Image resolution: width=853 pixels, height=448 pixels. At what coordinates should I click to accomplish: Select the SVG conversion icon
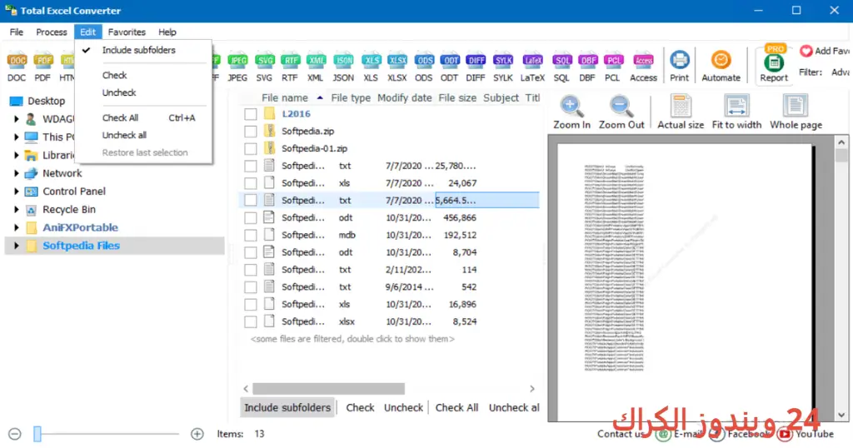click(x=264, y=67)
